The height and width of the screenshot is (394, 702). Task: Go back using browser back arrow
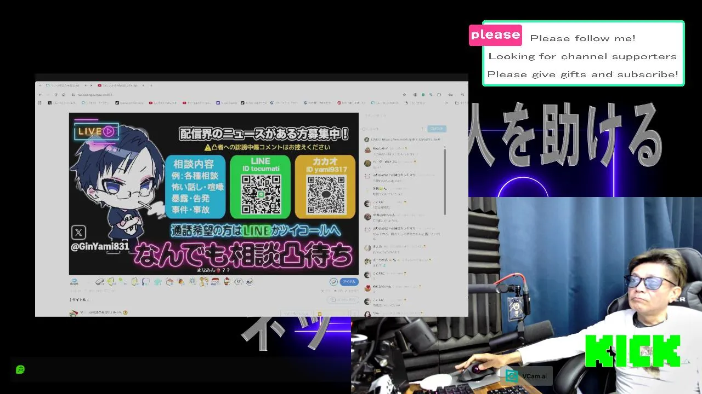click(40, 95)
